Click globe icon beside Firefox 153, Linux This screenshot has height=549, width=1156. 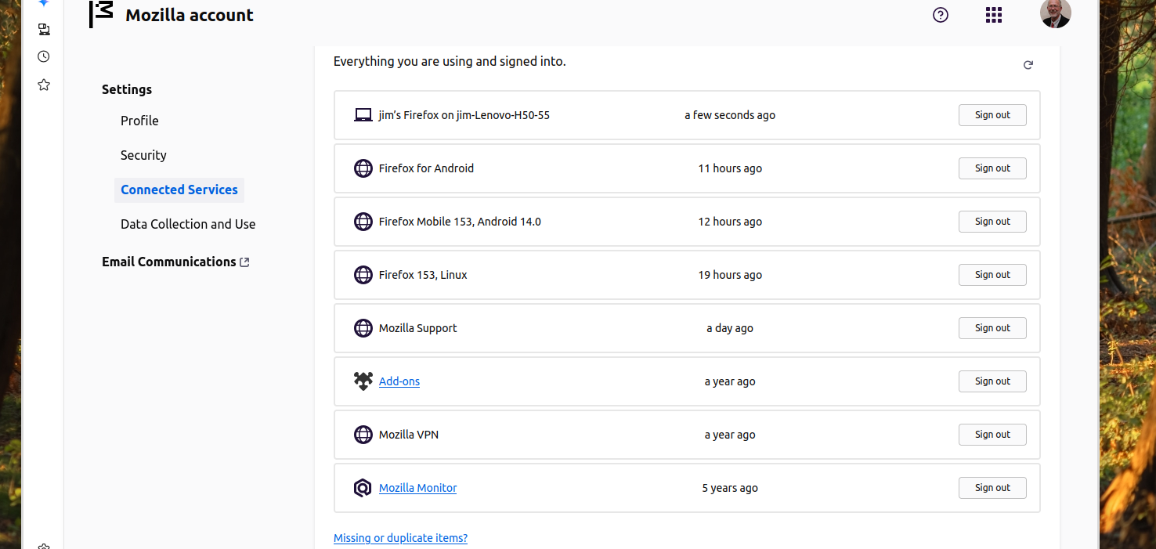[x=363, y=275]
